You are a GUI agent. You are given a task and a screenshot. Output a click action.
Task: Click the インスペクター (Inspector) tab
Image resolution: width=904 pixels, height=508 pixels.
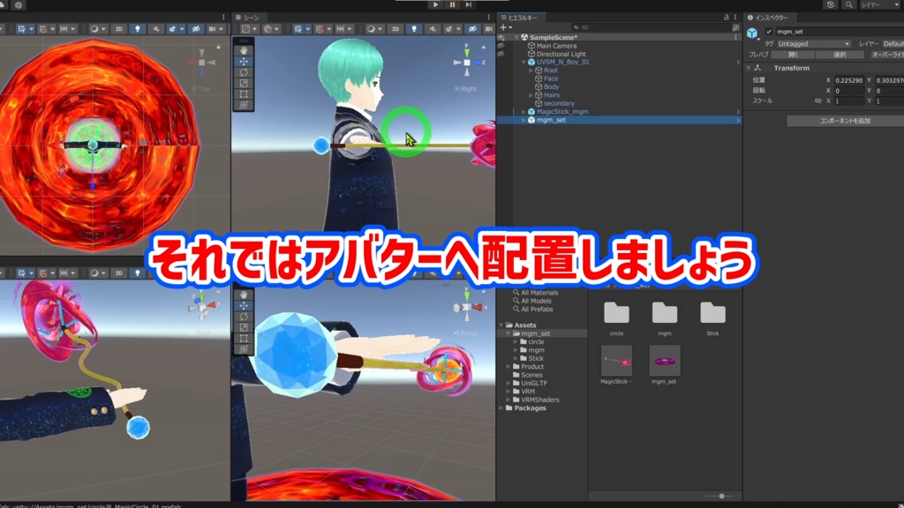tap(770, 18)
